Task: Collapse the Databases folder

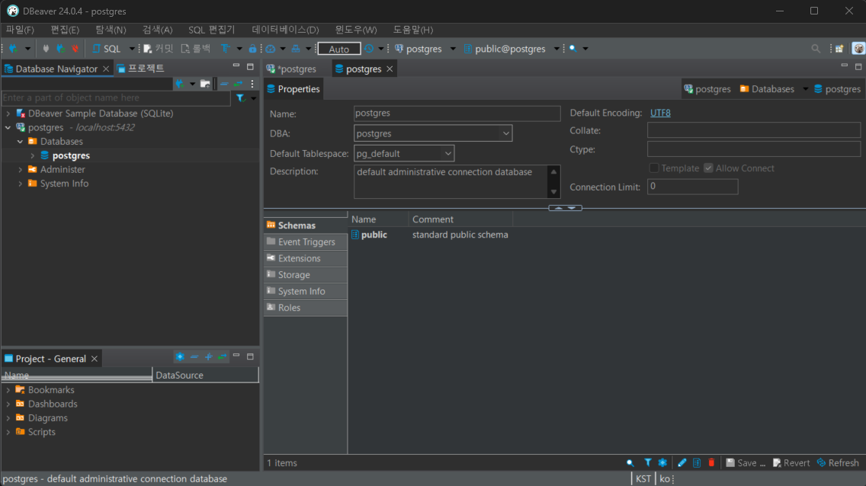Action: [21, 142]
